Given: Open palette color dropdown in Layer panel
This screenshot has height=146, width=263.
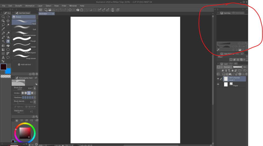Looking at the screenshot, I should tap(219, 67).
